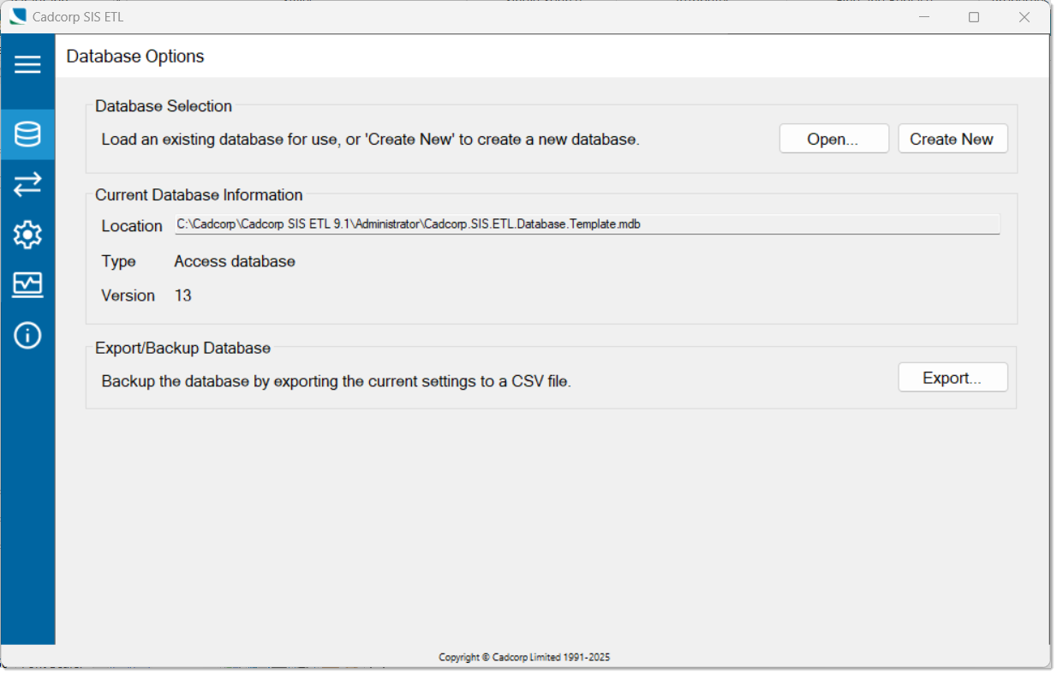
Task: Click the Database Options page heading
Action: [x=135, y=57]
